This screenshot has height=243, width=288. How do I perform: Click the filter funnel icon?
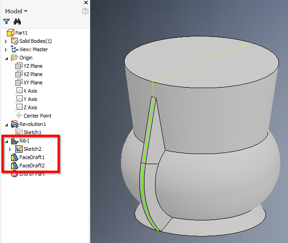coord(6,21)
